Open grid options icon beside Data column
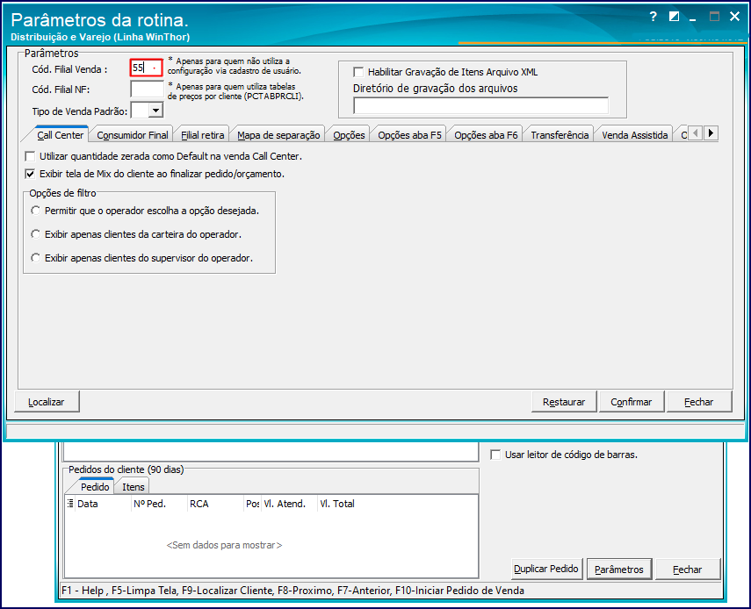 coord(70,504)
